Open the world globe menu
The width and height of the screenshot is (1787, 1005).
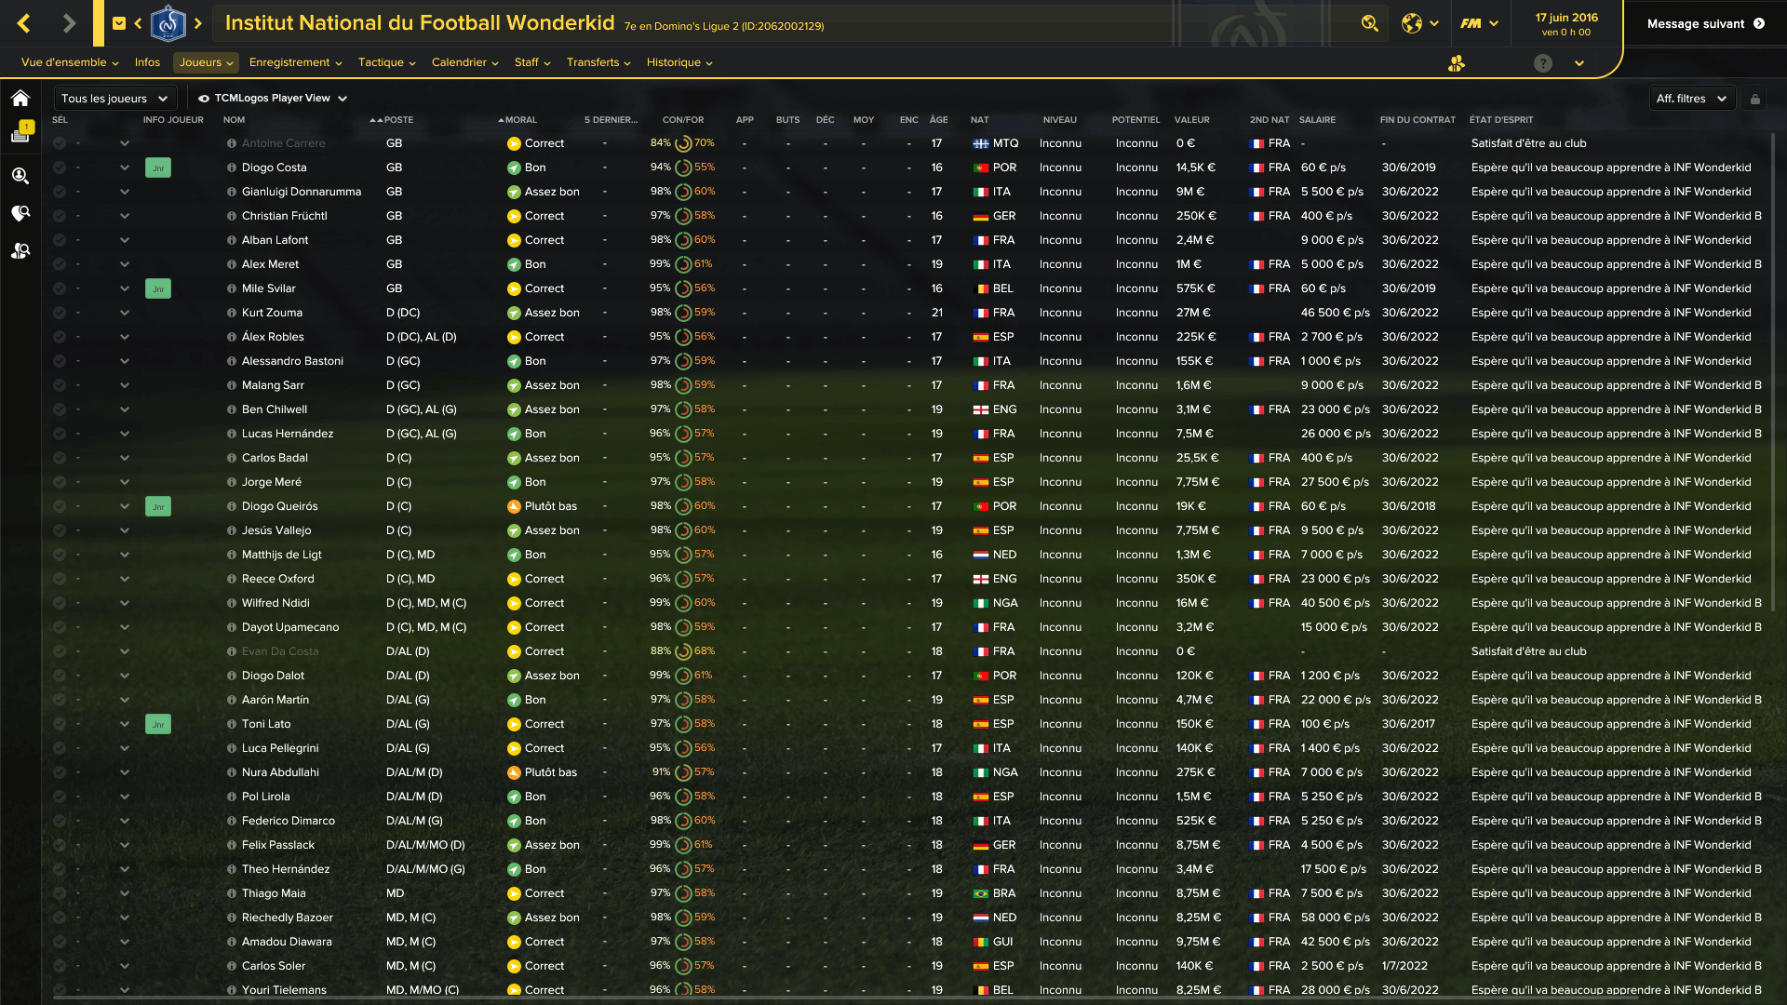pos(1420,23)
